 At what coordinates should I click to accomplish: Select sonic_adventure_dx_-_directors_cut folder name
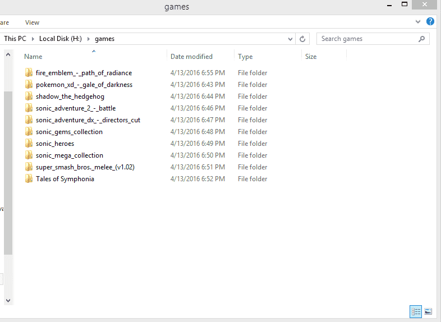pos(88,120)
